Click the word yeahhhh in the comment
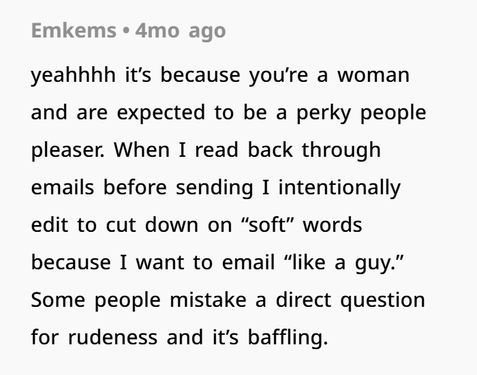 pos(74,75)
